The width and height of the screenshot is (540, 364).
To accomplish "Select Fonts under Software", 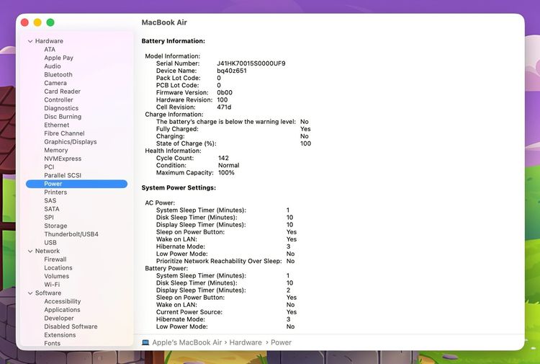I will [x=52, y=343].
